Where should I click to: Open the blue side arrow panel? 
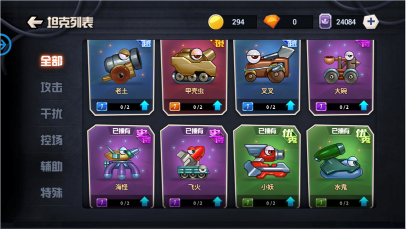click(x=5, y=45)
